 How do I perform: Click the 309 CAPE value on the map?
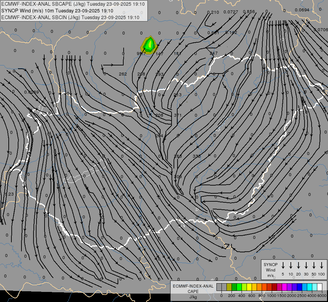pos(178,177)
